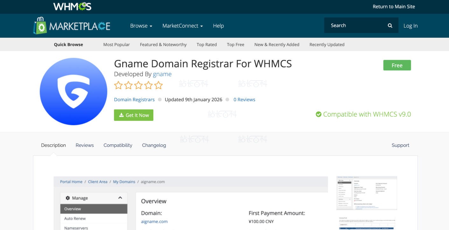Click the Gname shield app logo

(74, 91)
